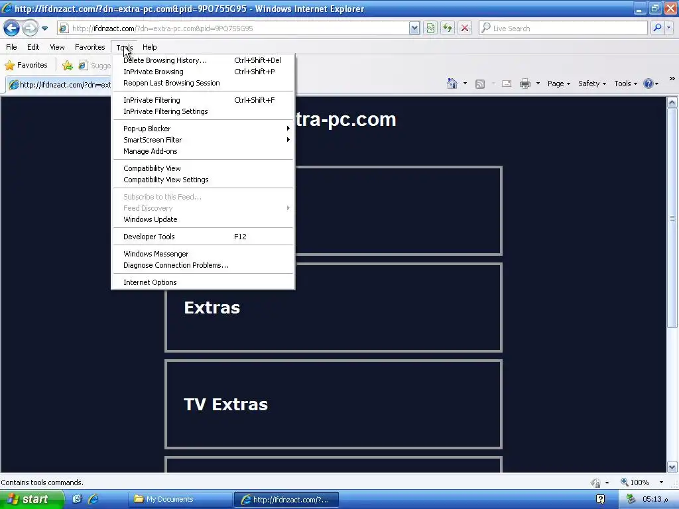Open Internet Options
The image size is (679, 509).
point(203,283)
